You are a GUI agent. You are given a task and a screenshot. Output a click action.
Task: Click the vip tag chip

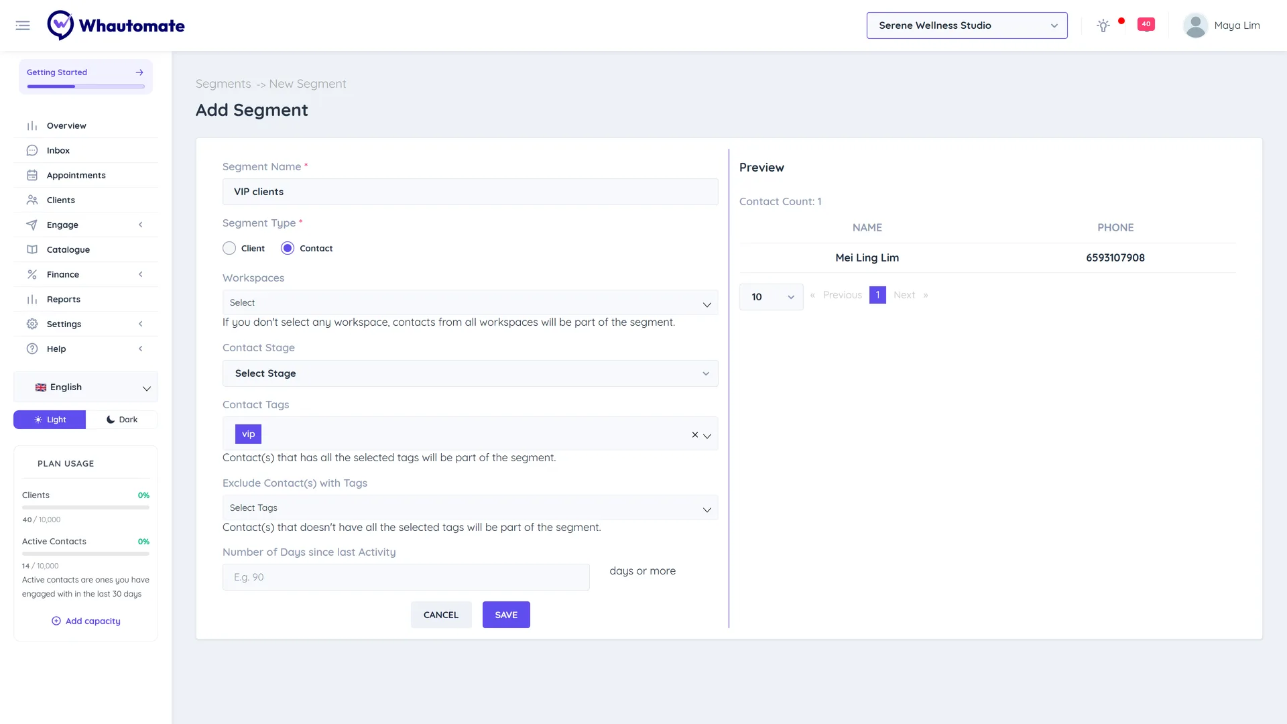pyautogui.click(x=248, y=434)
